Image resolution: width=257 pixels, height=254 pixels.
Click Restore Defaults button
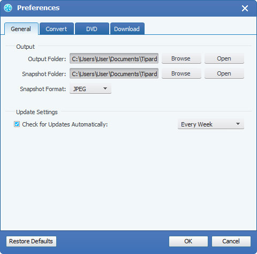(x=31, y=241)
